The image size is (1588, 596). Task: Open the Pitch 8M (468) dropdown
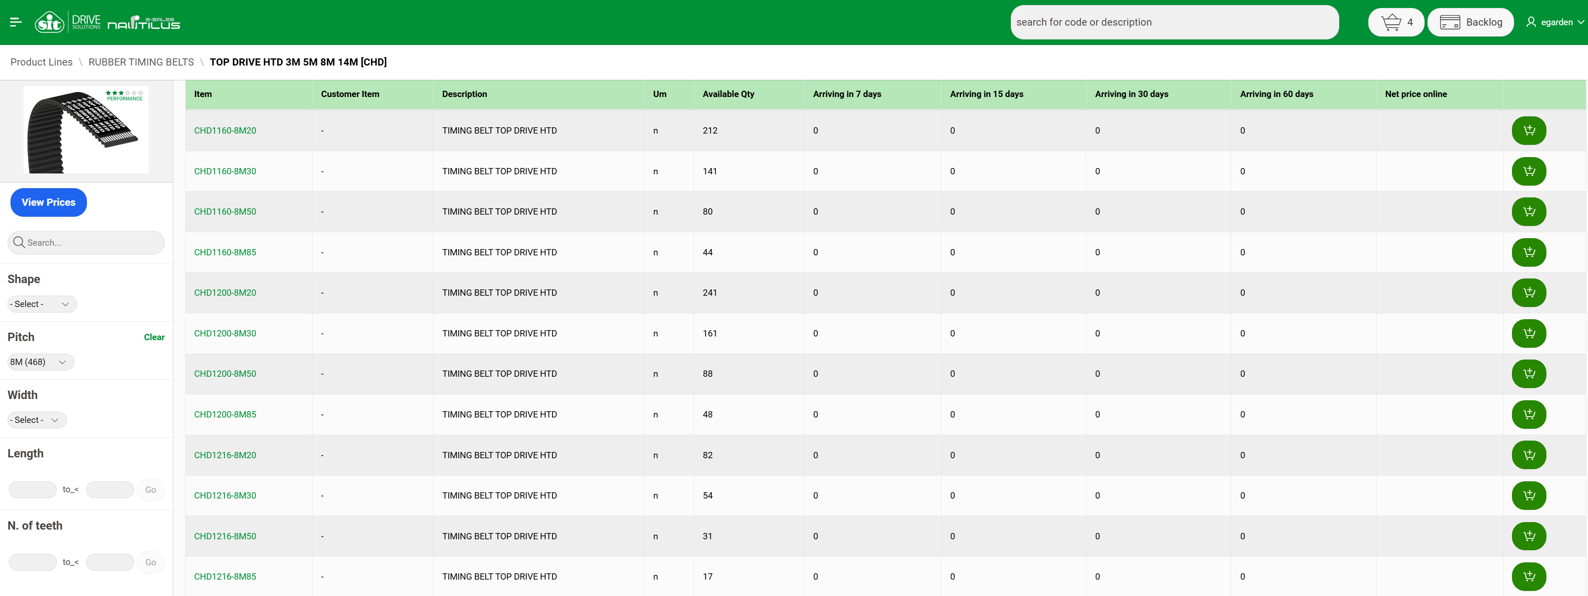(40, 362)
